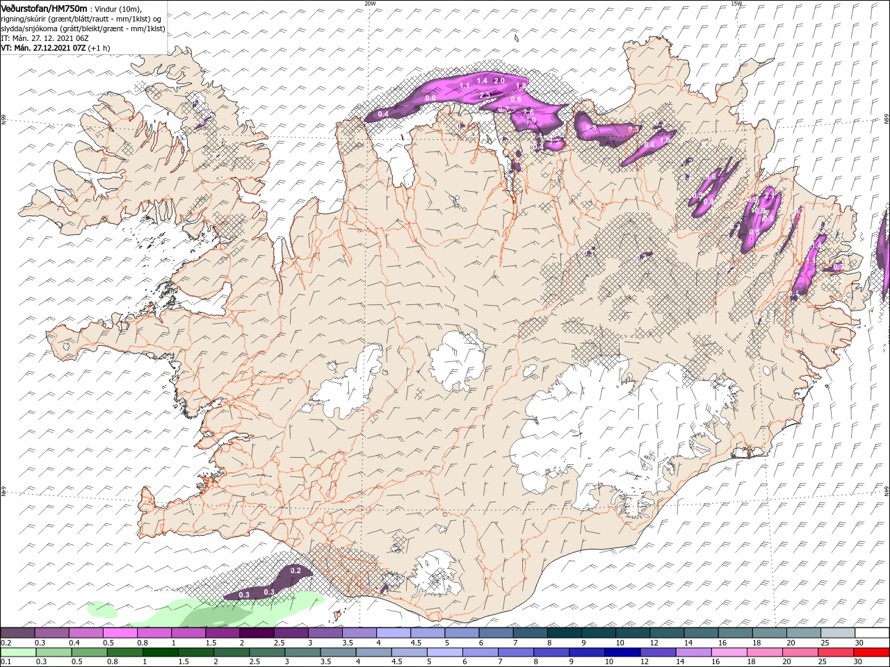This screenshot has width=890, height=667.
Task: Click the 12 label on the snow scale
Action: 653,643
